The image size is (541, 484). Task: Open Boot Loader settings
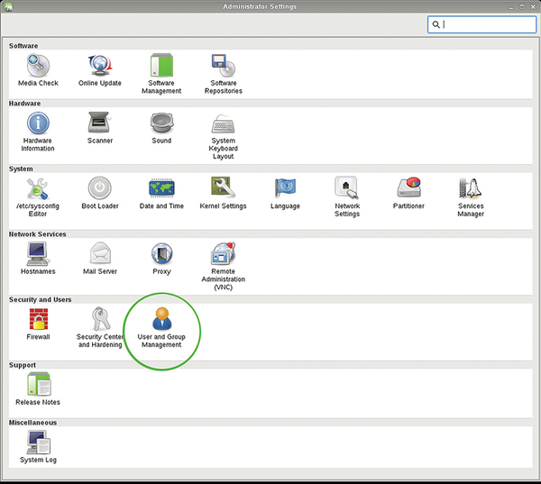pos(100,194)
